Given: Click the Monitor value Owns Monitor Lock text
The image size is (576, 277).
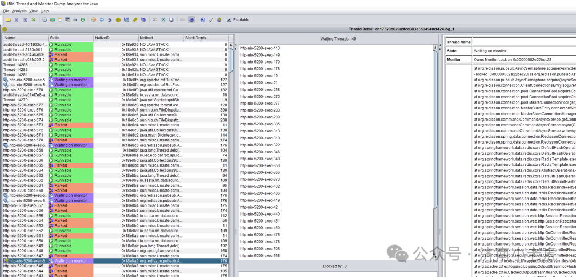Looking at the screenshot, I should [513, 60].
